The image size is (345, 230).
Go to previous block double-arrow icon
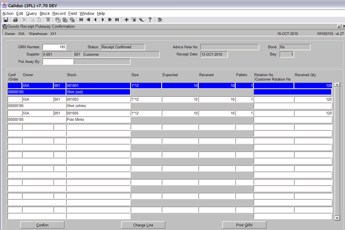click(x=88, y=20)
